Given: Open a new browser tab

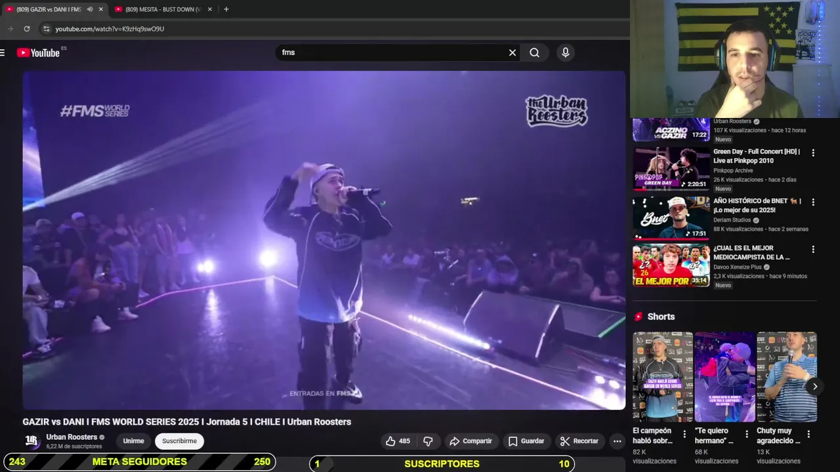Looking at the screenshot, I should click(226, 9).
